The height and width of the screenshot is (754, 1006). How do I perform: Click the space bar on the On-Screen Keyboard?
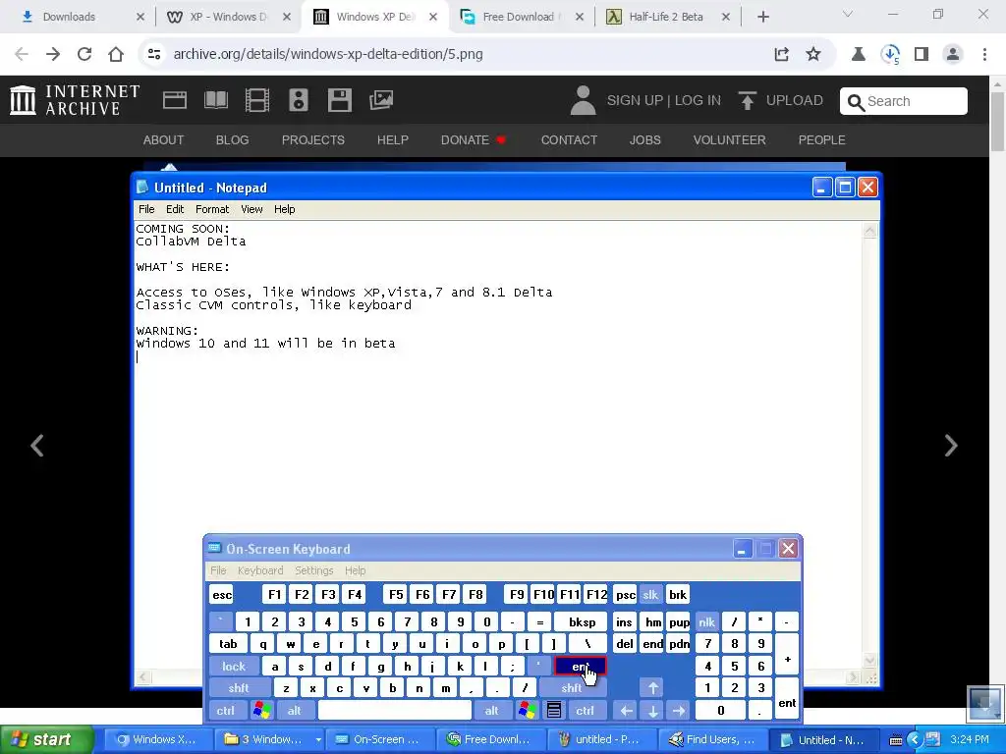[x=395, y=711]
